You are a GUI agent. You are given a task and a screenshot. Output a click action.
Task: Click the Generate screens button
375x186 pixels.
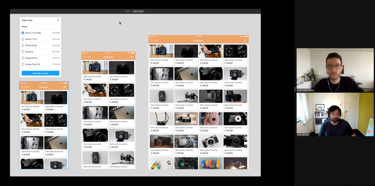point(40,73)
